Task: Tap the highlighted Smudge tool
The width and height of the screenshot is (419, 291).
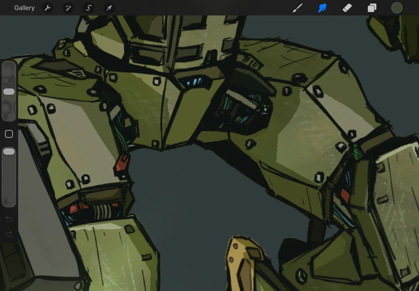Action: (322, 8)
